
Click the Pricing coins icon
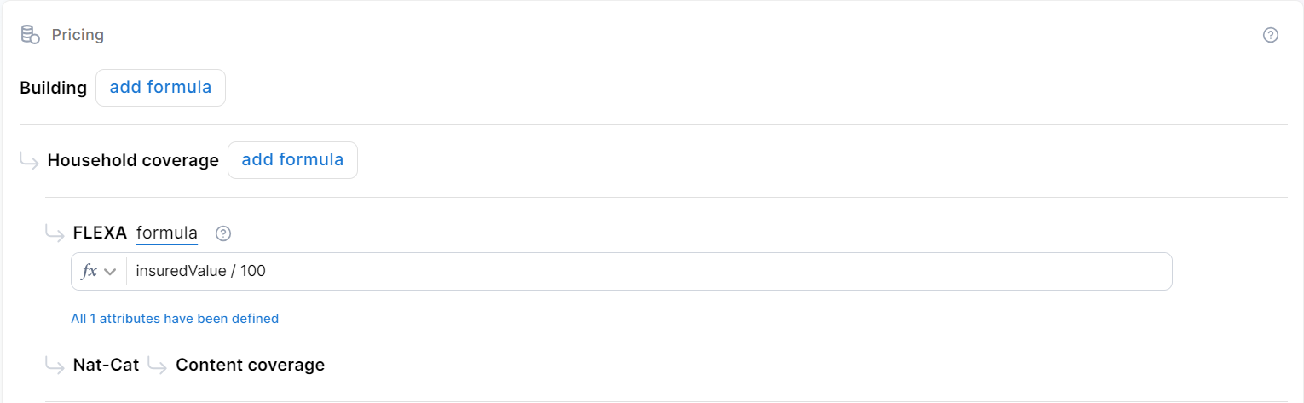click(x=30, y=35)
